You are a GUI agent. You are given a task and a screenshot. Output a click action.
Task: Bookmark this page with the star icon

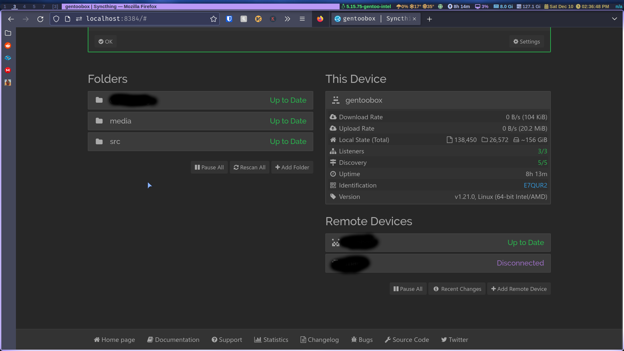point(214,19)
